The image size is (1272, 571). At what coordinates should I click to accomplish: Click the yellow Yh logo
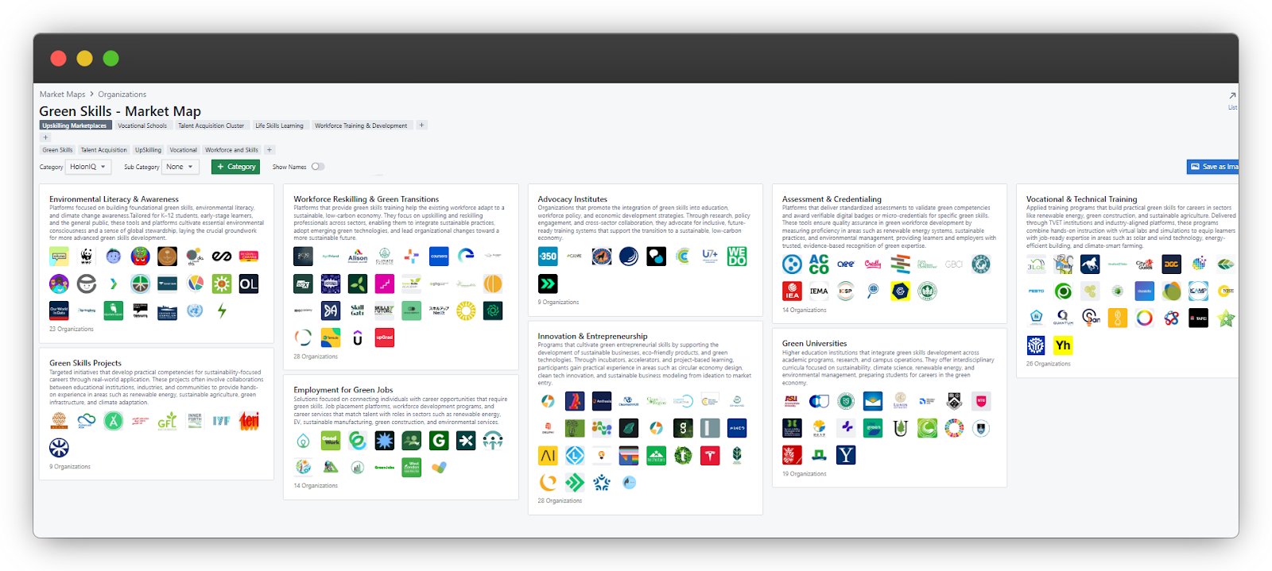tap(1063, 345)
